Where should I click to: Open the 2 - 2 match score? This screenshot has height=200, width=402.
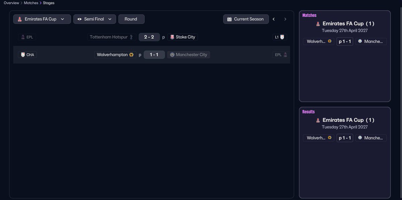coord(149,37)
